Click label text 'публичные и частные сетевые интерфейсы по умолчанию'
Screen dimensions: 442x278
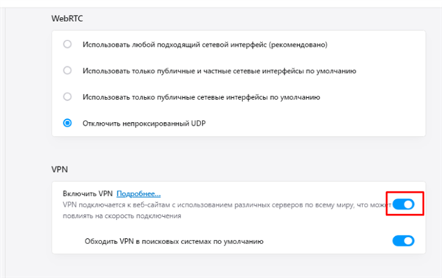pos(251,71)
